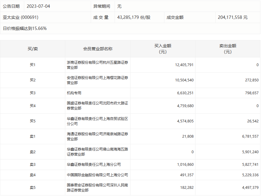Click the 买入金额 (元) column header
This screenshot has width=261, height=196.
click(163, 49)
